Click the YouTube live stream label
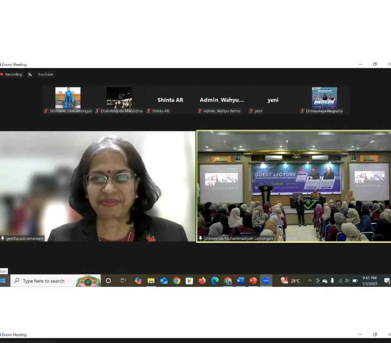The image size is (391, 343). pos(45,74)
